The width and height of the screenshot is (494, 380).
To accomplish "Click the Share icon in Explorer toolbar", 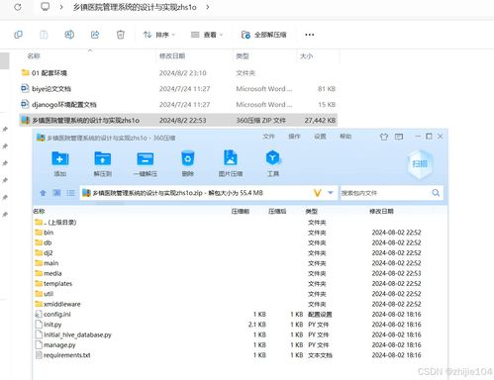I will [95, 35].
